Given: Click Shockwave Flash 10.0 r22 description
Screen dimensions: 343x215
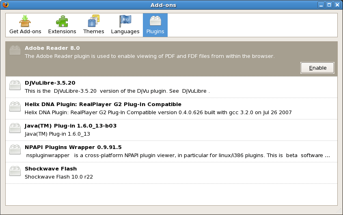Looking at the screenshot, I should point(59,177).
